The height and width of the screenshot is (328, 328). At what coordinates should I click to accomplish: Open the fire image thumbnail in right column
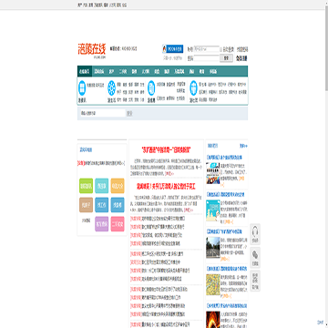[213, 320]
